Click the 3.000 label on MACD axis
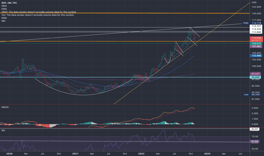 [255, 108]
